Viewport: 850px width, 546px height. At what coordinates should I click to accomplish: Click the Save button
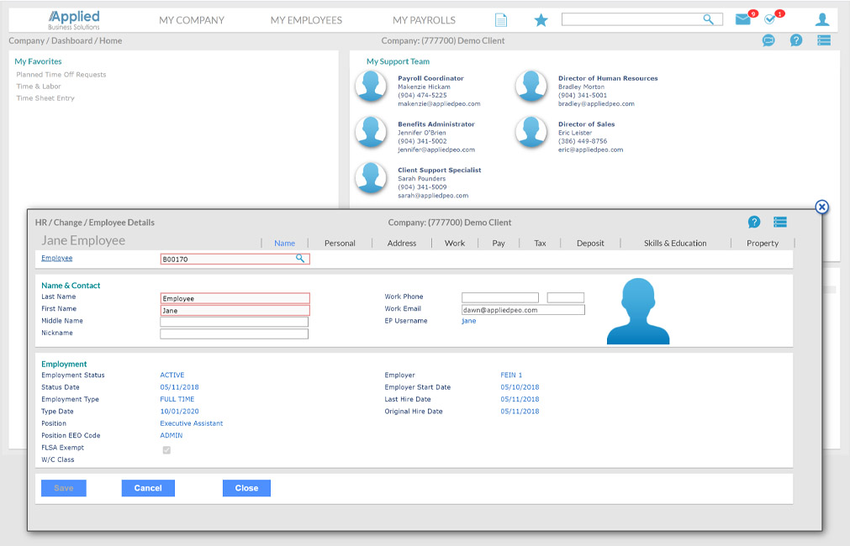click(x=63, y=488)
